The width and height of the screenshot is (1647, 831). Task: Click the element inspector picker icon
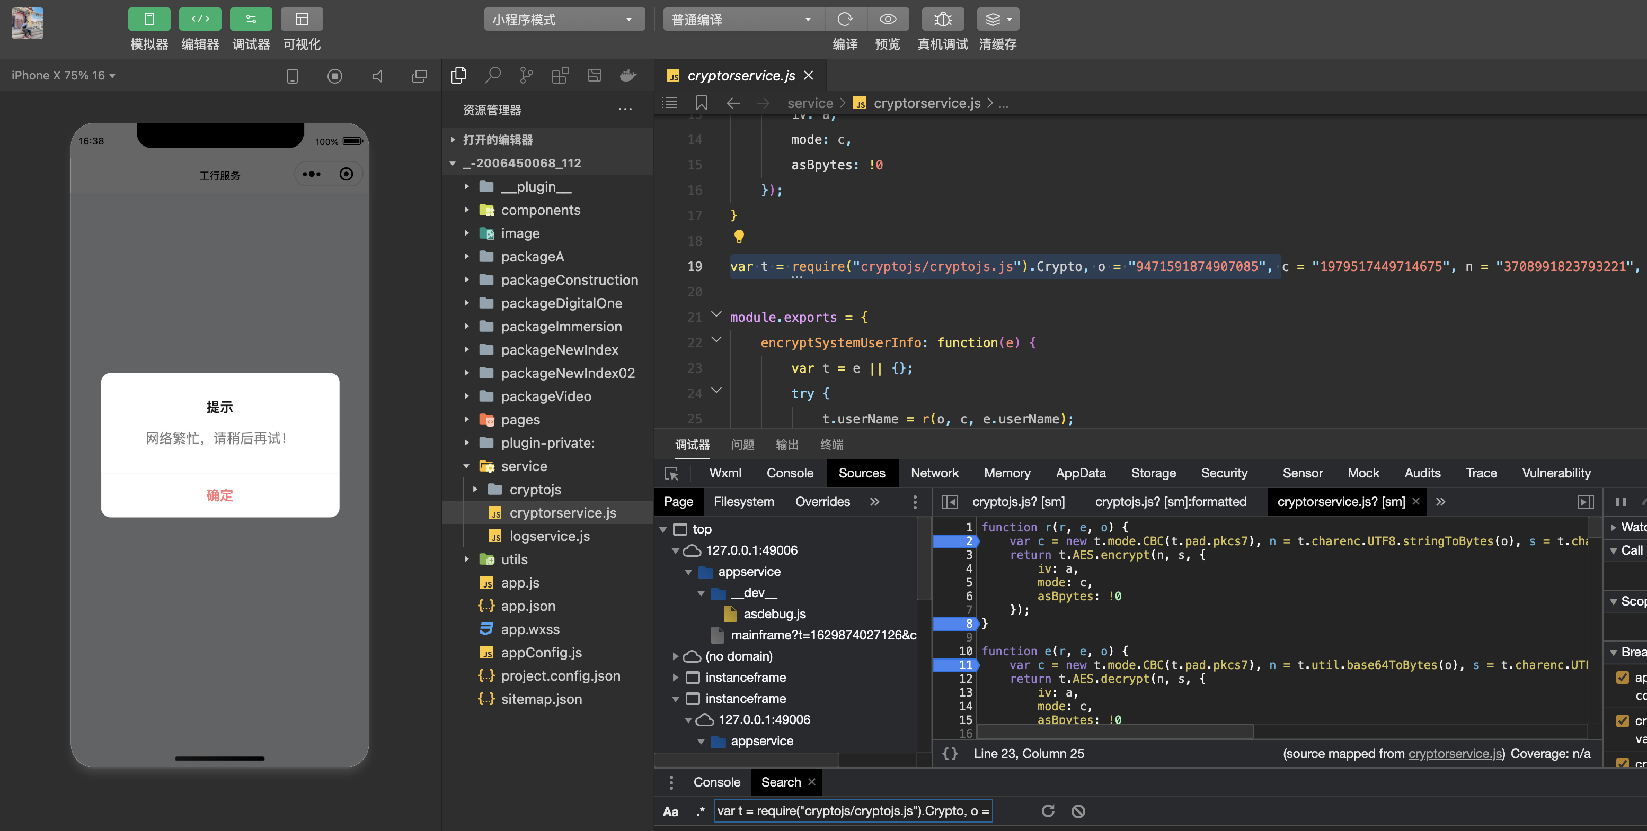click(671, 473)
